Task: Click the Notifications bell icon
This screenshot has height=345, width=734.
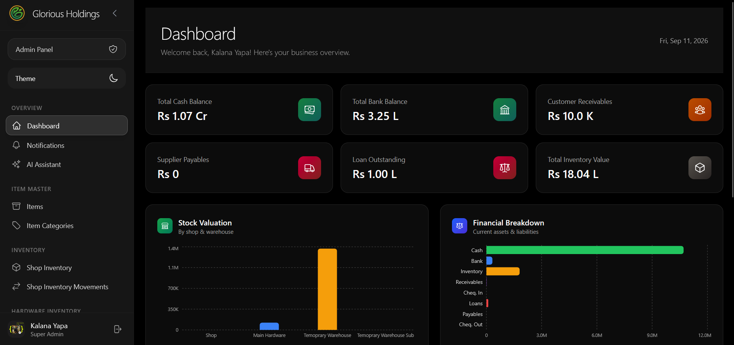Action: (x=16, y=145)
